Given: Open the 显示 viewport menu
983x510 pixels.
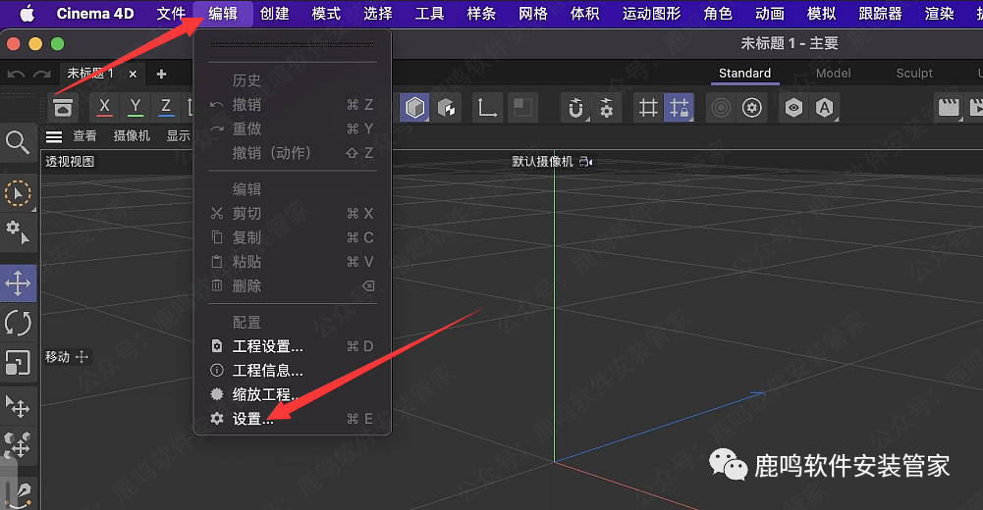Looking at the screenshot, I should pos(178,135).
